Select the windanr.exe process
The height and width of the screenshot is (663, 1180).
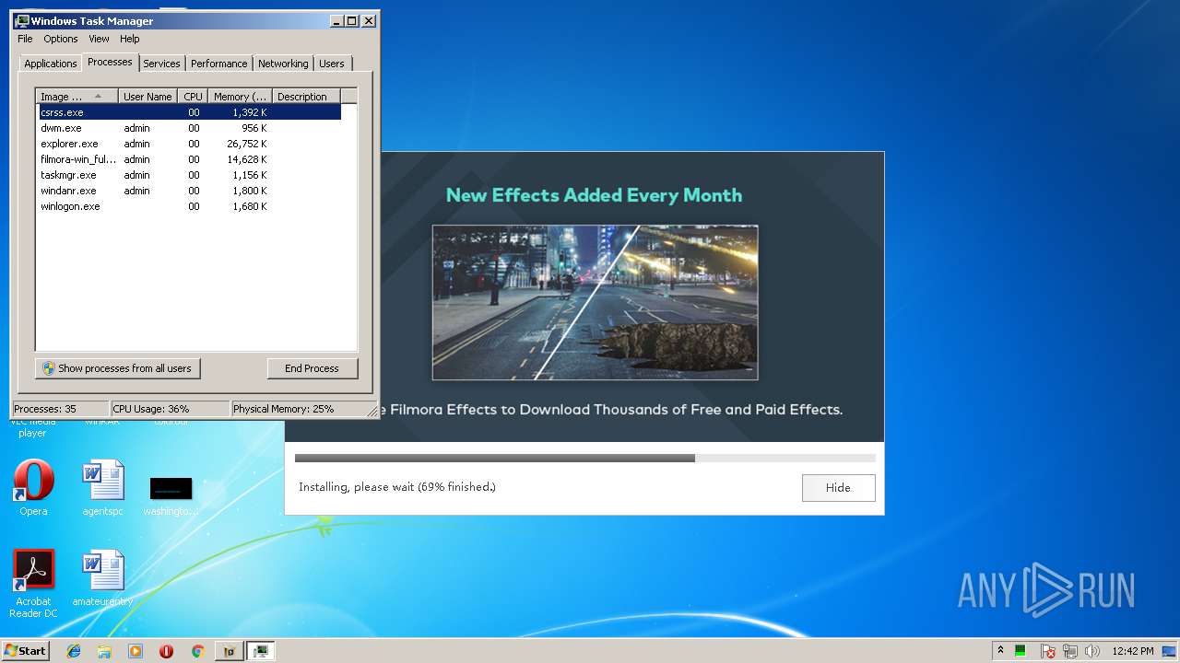pyautogui.click(x=189, y=191)
